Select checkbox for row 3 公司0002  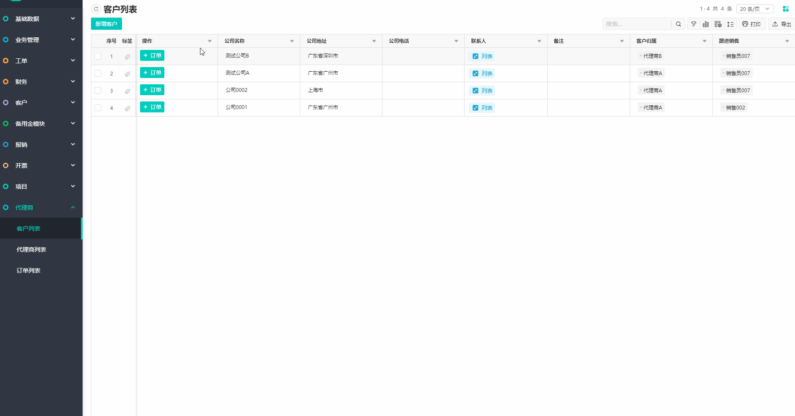98,91
